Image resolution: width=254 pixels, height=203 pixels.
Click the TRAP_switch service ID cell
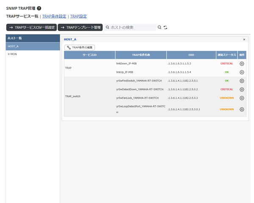(90, 96)
